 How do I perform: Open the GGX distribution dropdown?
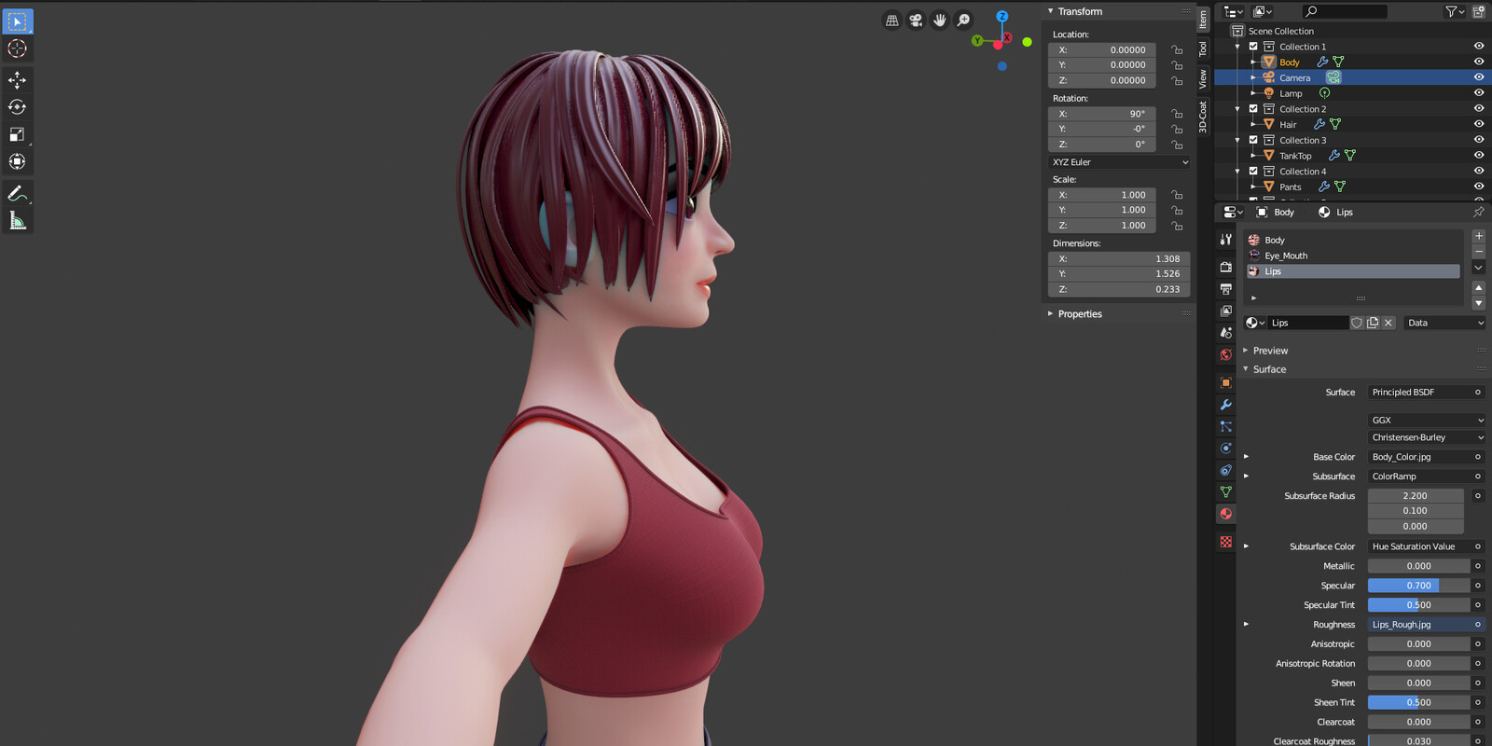pos(1427,421)
